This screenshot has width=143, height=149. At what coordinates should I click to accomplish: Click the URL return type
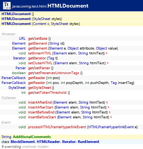point(22,39)
